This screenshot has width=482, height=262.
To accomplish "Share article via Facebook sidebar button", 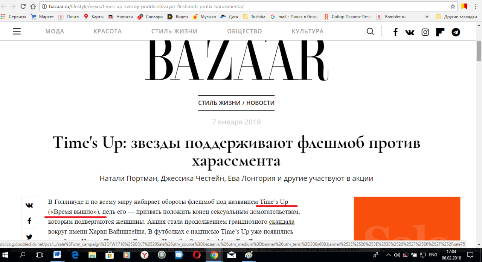I will pyautogui.click(x=29, y=221).
